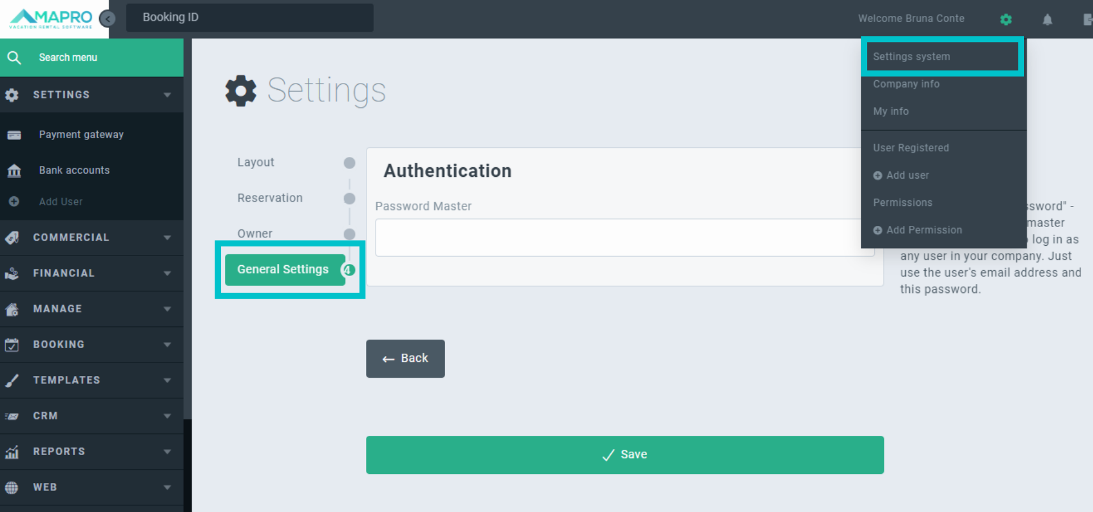The image size is (1093, 512).
Task: Click the search magnifier icon
Action: [14, 57]
